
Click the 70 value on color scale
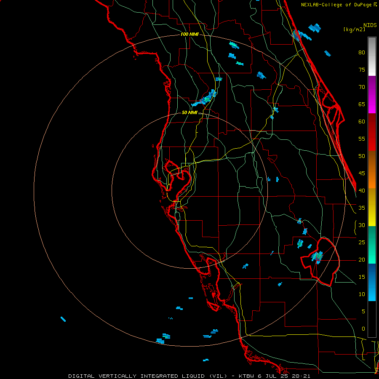362,87
